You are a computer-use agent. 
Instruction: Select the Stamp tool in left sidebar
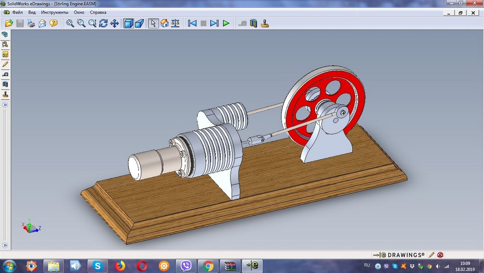[5, 94]
